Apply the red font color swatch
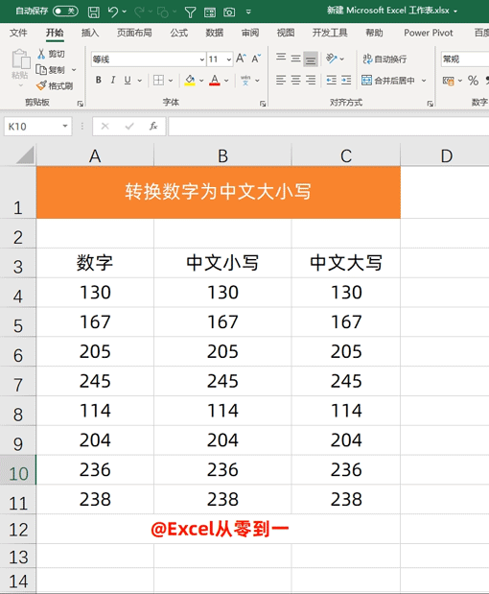 215,81
